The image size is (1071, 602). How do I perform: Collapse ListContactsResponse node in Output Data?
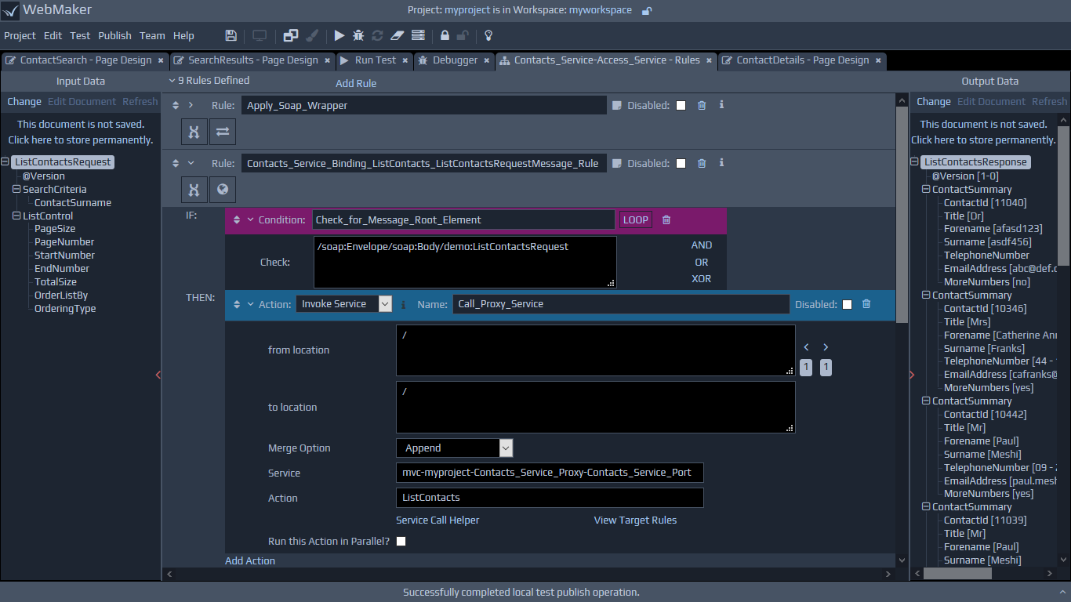[x=914, y=162]
